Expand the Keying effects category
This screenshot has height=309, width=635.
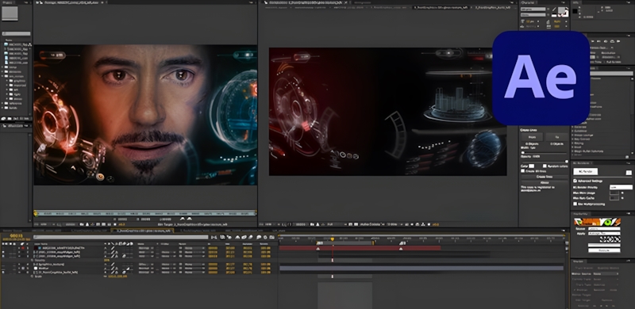tap(572, 143)
